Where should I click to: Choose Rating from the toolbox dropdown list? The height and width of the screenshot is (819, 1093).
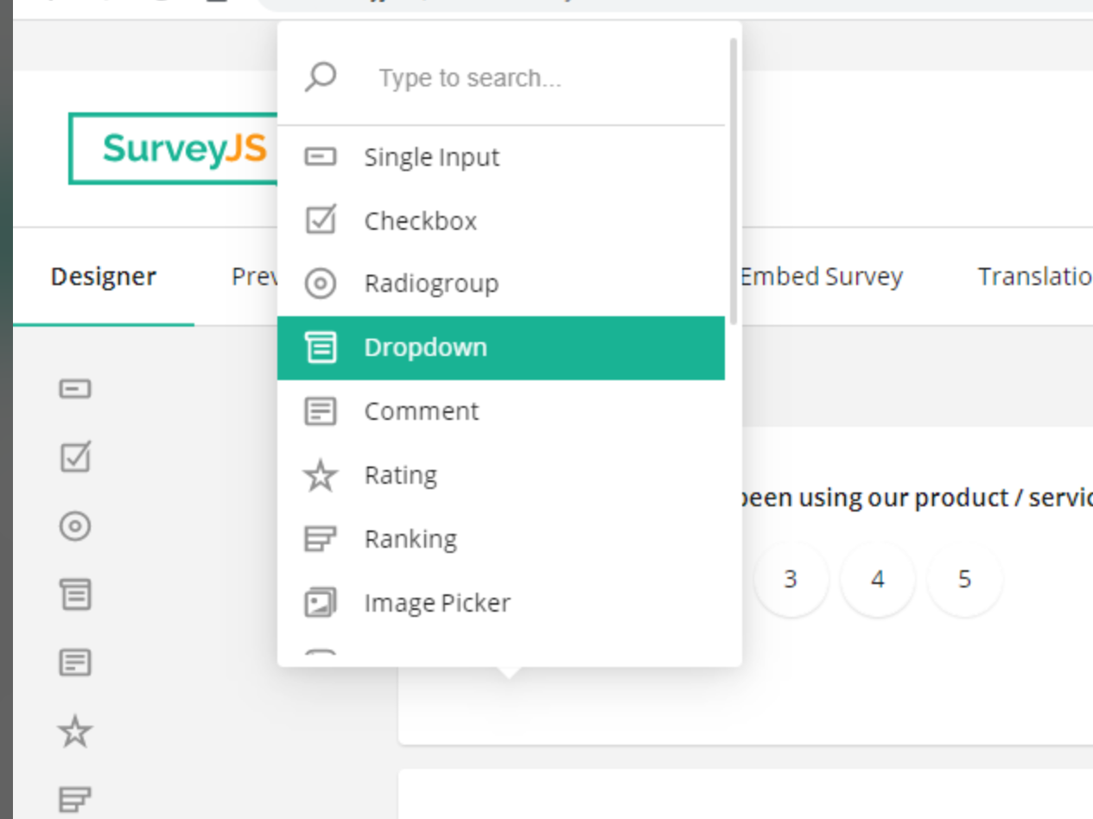coord(400,474)
